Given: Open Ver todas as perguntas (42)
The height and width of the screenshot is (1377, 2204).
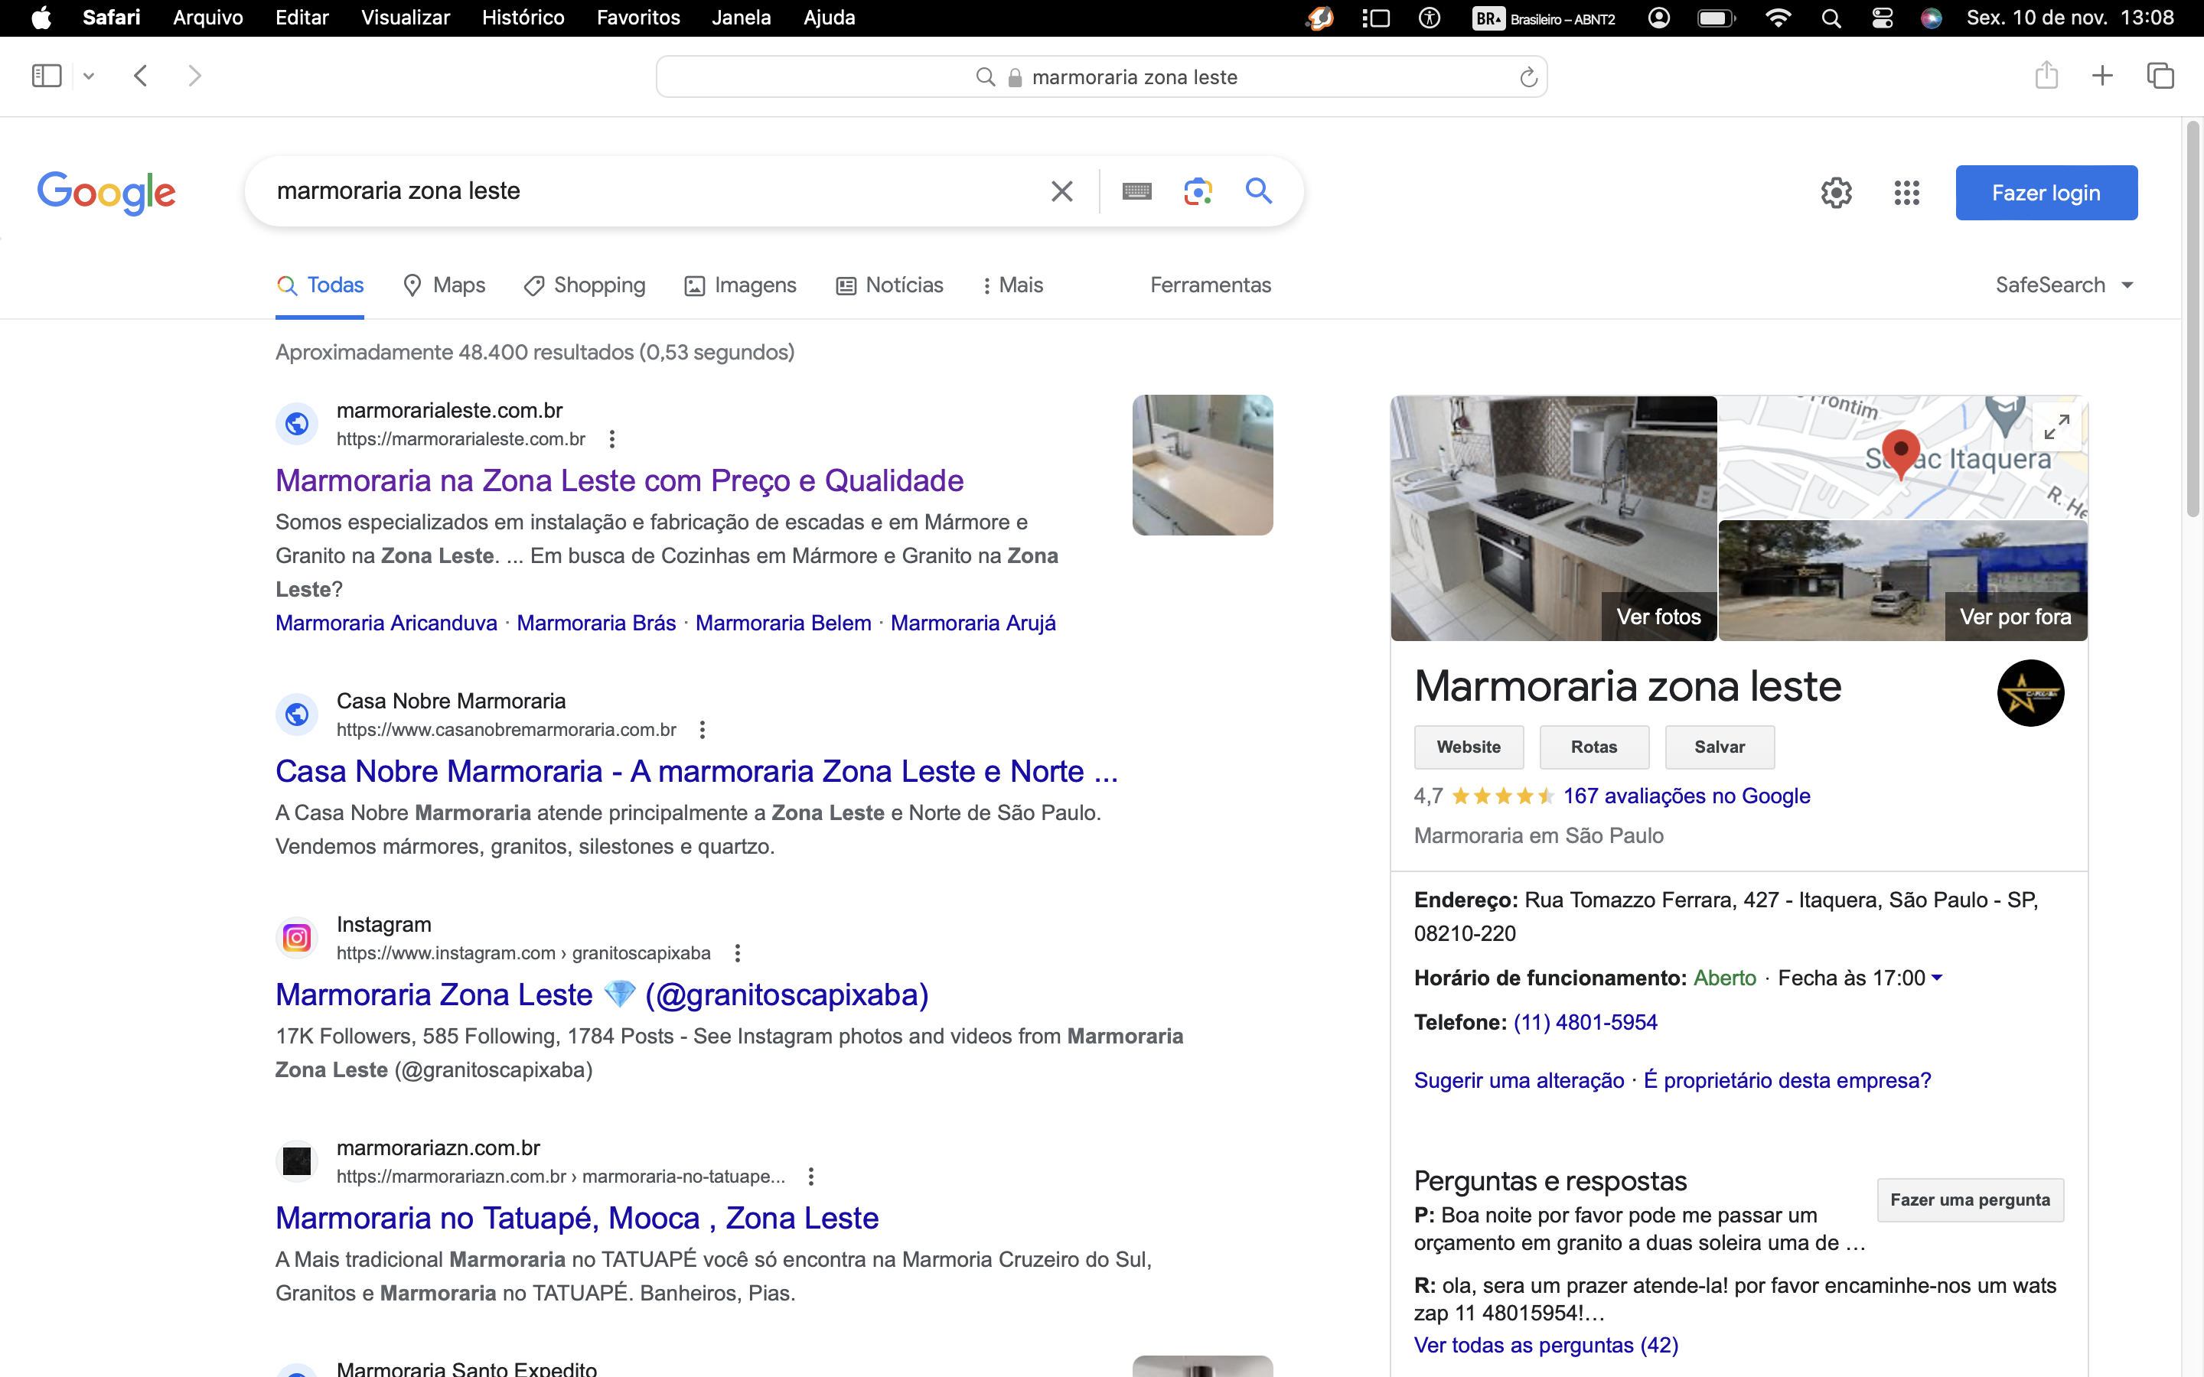Looking at the screenshot, I should click(1546, 1345).
